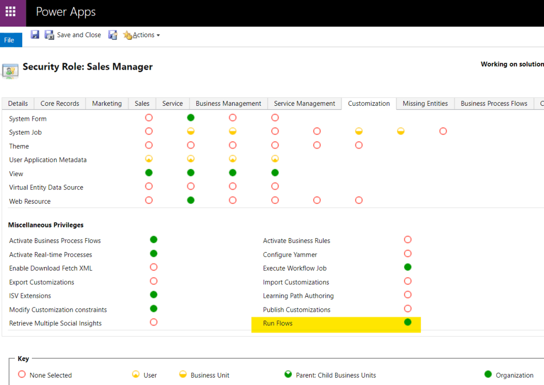Open the Actions dropdown menu

pos(142,35)
